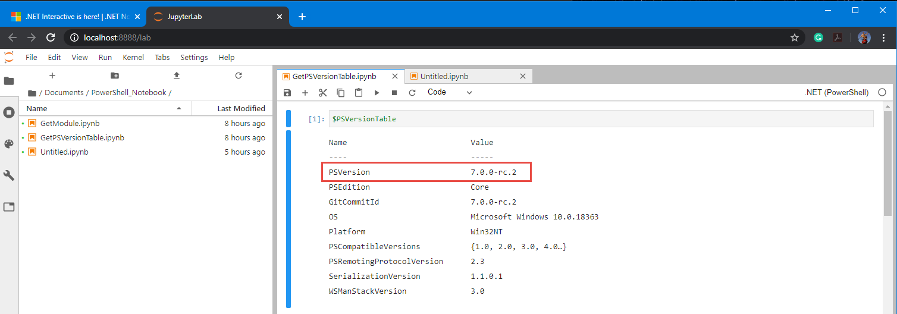Click the .NET (PowerShell) kernel name
Screen dimensions: 897x314
[x=836, y=92]
